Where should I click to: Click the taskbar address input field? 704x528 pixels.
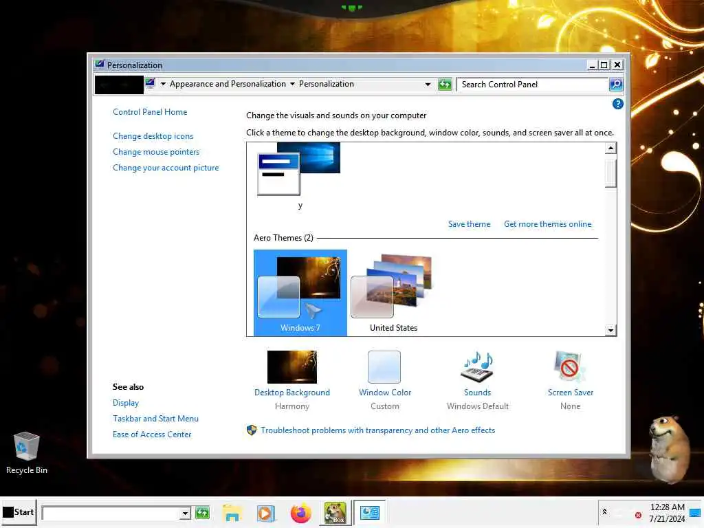[111, 513]
